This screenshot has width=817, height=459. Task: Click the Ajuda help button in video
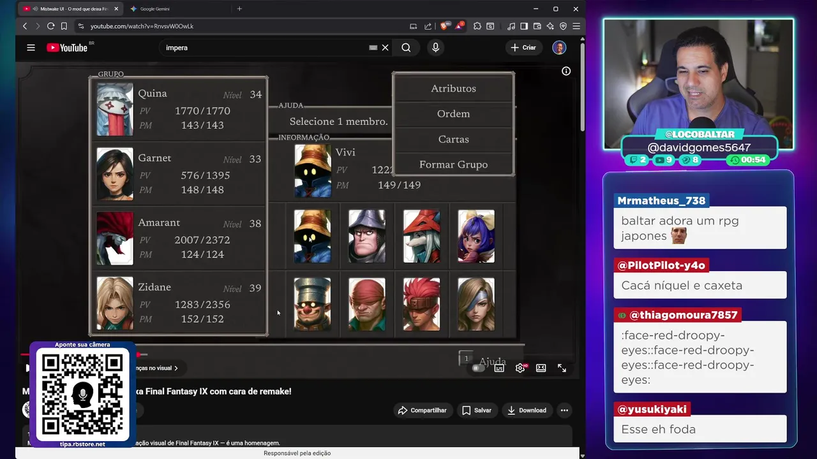coord(492,361)
